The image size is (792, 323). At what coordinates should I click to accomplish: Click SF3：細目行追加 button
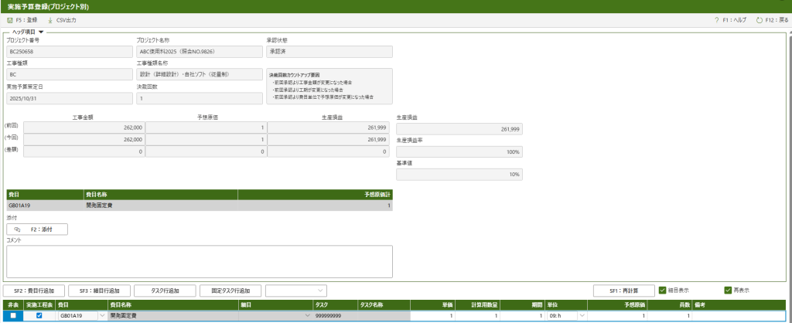pos(100,291)
